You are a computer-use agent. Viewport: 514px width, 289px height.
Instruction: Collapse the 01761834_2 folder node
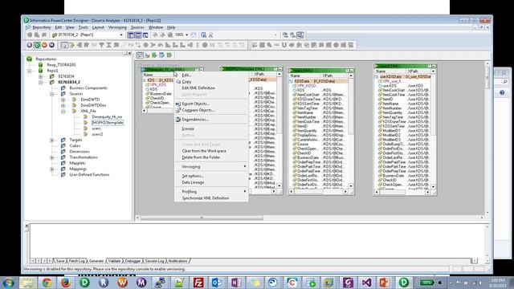click(x=41, y=82)
